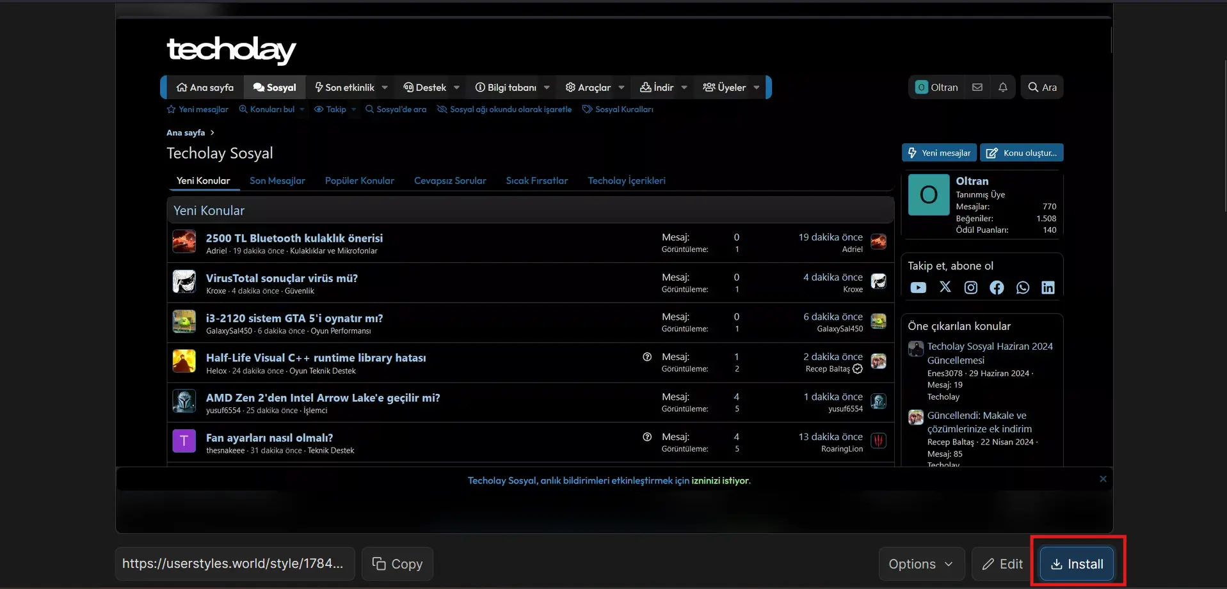
Task: Expand the Konuları bul submenu
Action: tap(302, 109)
